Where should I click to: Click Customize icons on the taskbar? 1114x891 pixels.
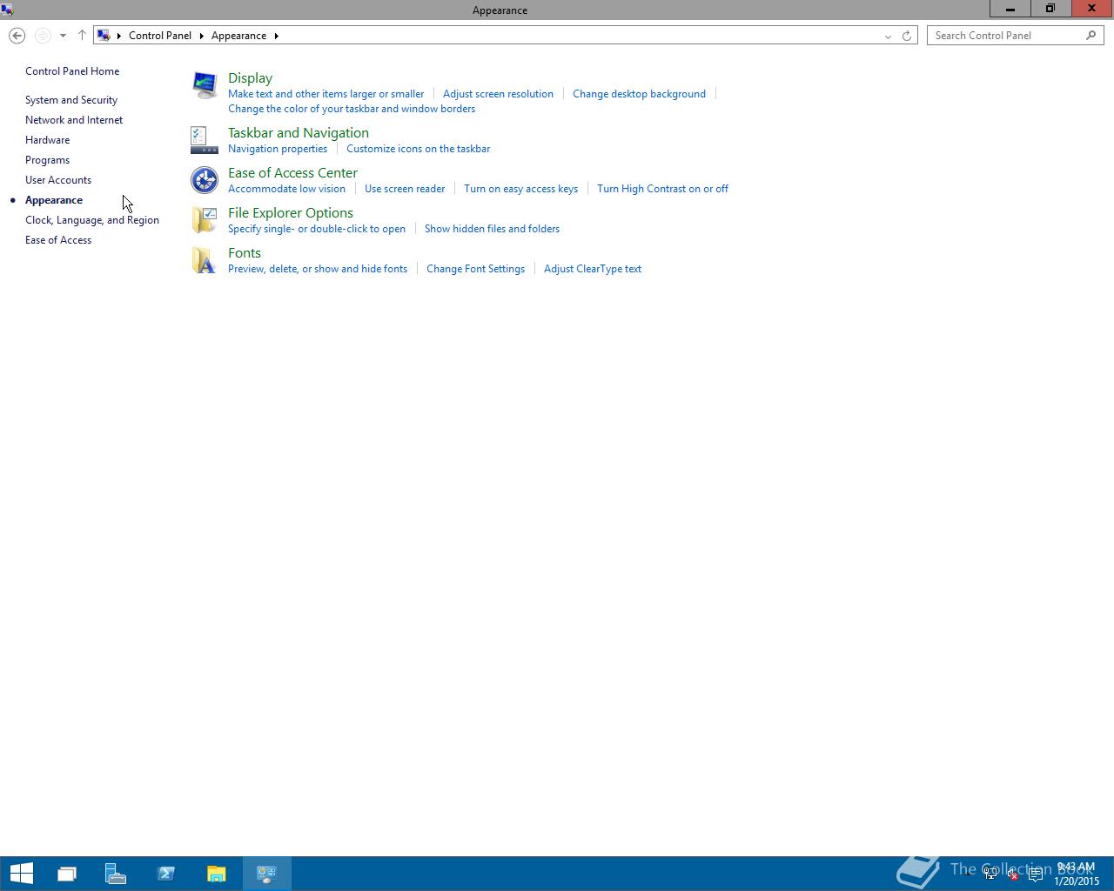pyautogui.click(x=418, y=149)
